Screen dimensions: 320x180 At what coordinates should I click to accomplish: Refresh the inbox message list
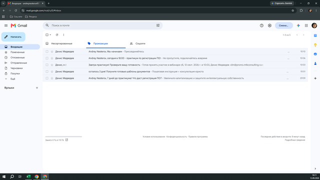(x=57, y=35)
